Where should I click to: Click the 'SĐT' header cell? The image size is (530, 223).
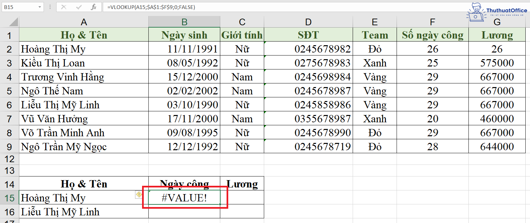[308, 35]
